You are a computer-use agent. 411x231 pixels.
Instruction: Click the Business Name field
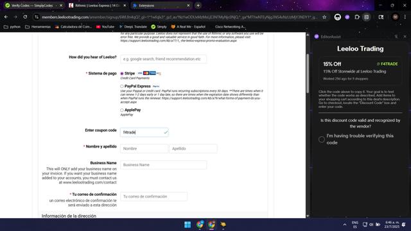pos(163,165)
